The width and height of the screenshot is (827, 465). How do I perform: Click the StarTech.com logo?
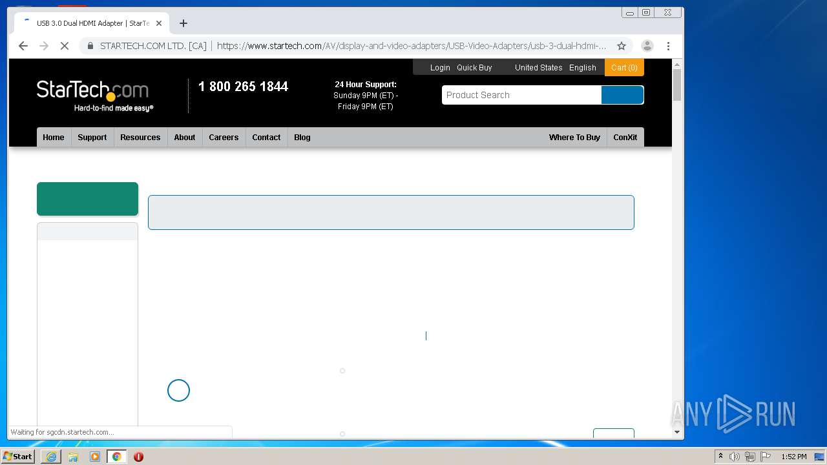click(94, 95)
